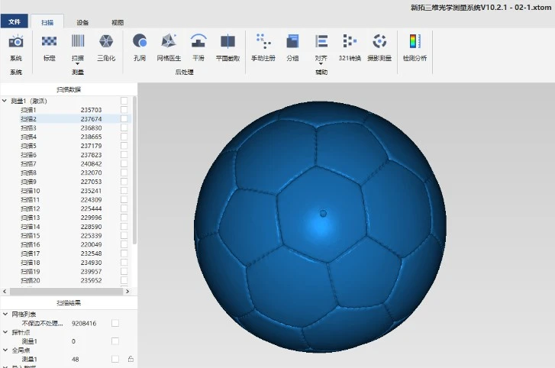This screenshot has height=368, width=555.
Task: Select 扫描18 in the scan list
Action: (30, 263)
